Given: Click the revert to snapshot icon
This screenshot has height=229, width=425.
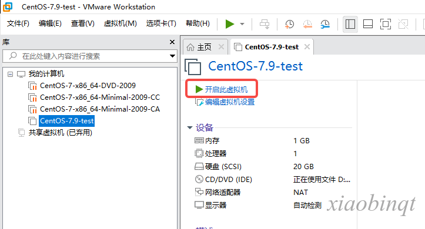Looking at the screenshot, I should pos(307,24).
